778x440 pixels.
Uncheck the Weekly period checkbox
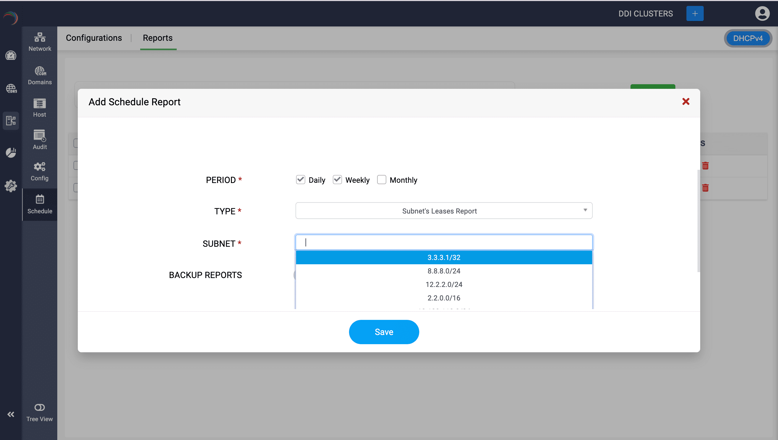[337, 180]
